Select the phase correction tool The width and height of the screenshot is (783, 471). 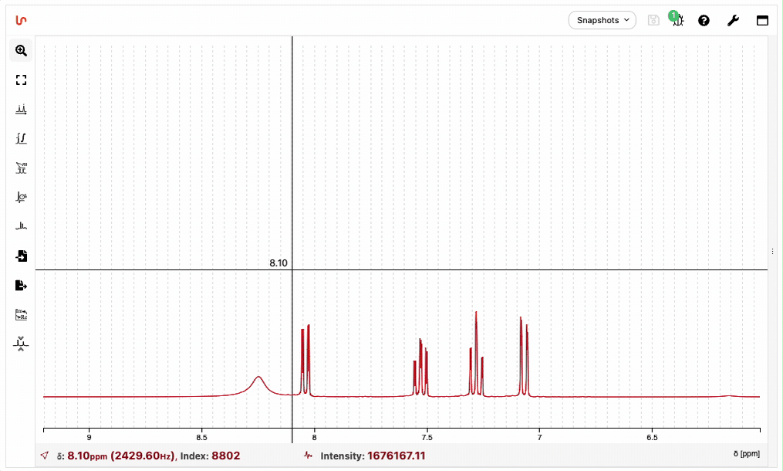coord(21,197)
